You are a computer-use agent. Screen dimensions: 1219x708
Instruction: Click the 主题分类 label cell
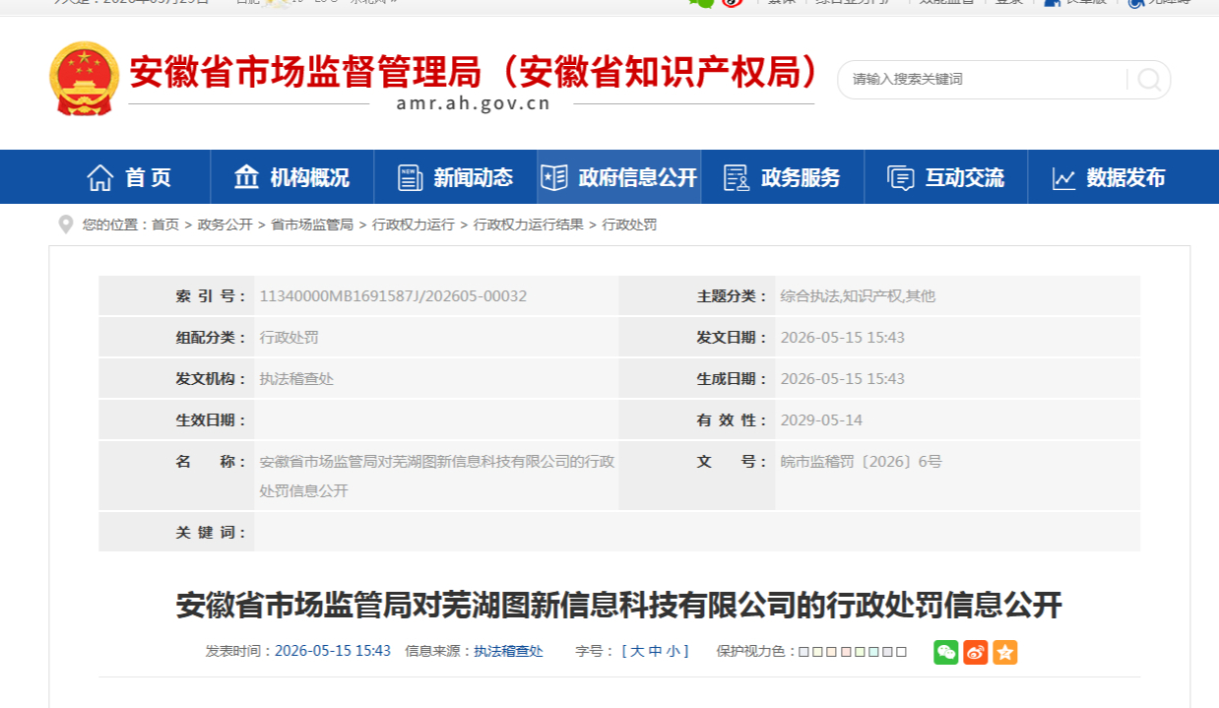pos(697,295)
